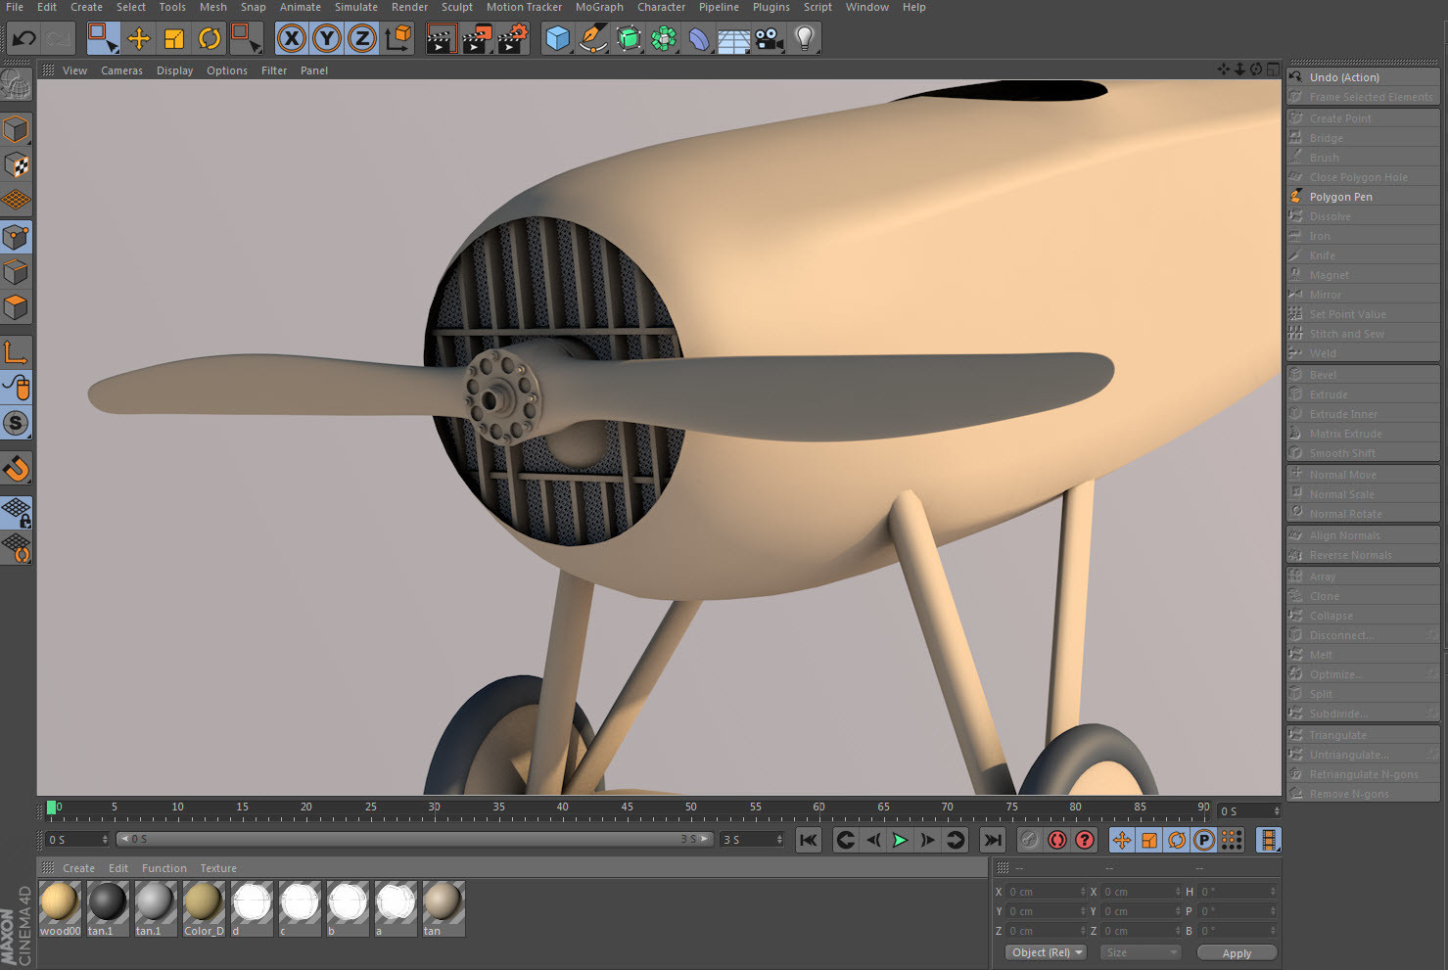Activate the Move tool

pos(139,39)
